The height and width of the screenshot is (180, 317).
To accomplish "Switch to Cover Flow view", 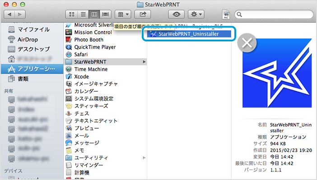I will point(106,14).
